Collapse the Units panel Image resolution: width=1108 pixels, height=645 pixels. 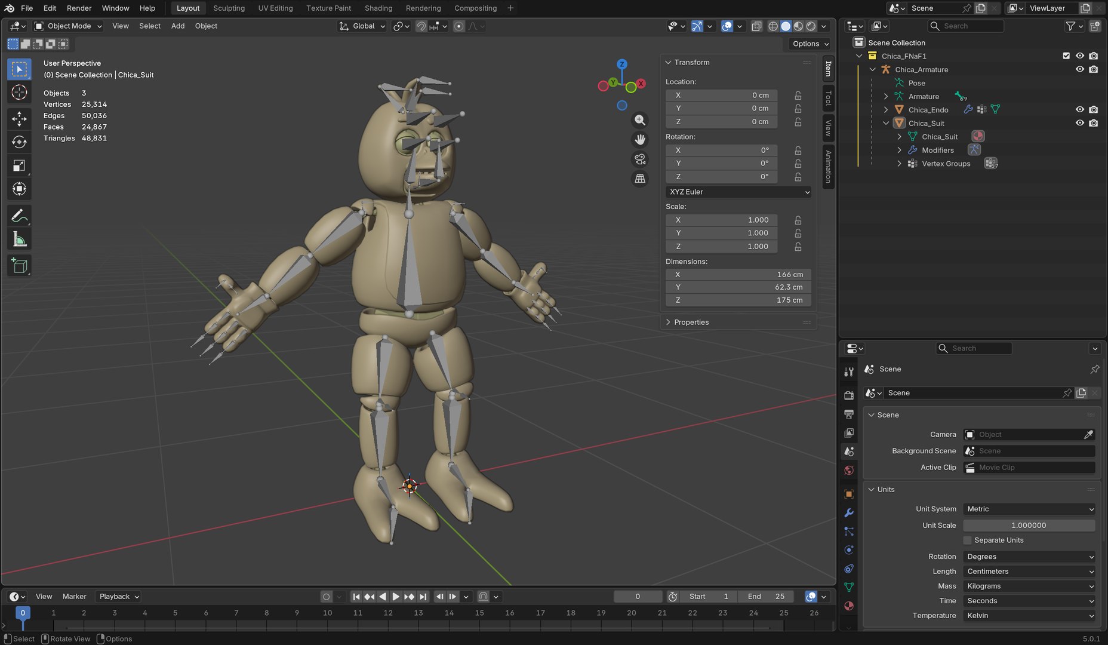pyautogui.click(x=885, y=489)
